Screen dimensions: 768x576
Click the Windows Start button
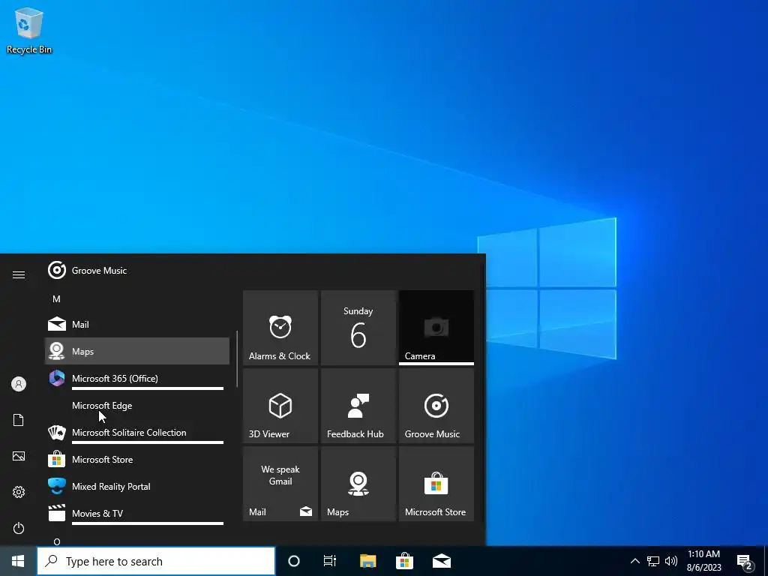[x=18, y=561]
